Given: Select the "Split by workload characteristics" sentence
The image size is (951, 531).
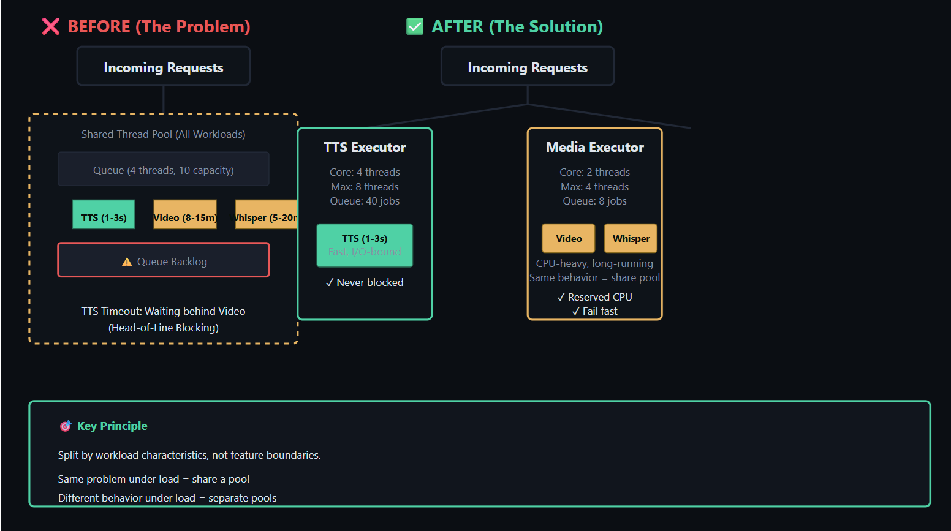Looking at the screenshot, I should click(x=189, y=455).
